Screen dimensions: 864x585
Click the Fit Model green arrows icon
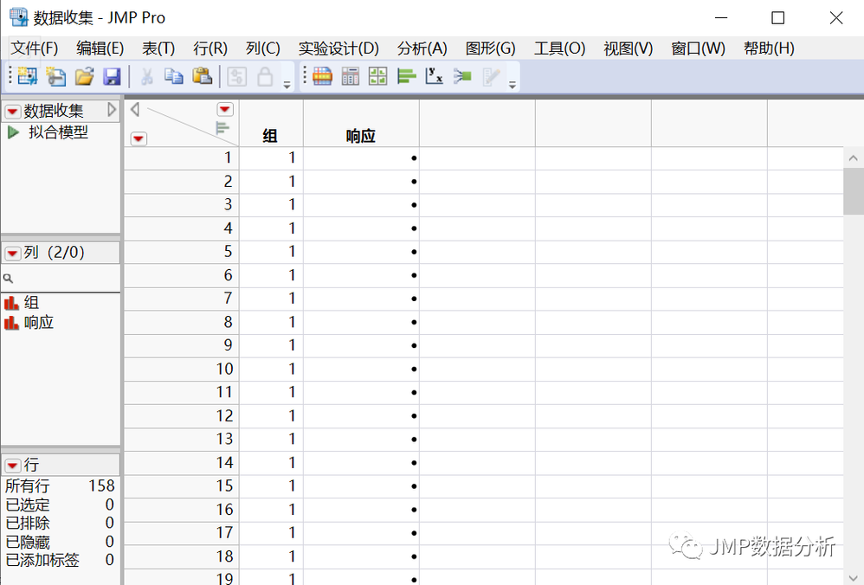tap(462, 76)
